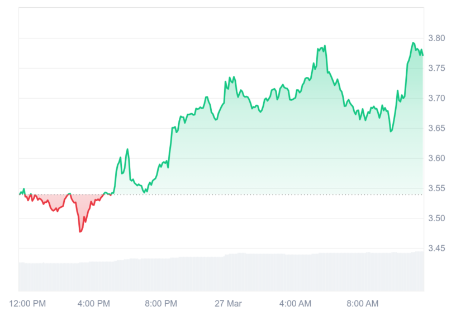Click the 3.45 price axis label
Viewport: 475px width, 316px height.
[436, 249]
